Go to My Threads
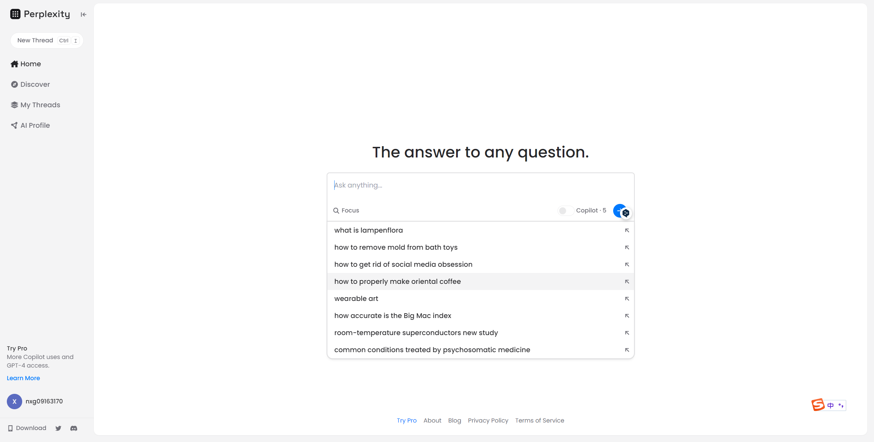This screenshot has height=442, width=874. pyautogui.click(x=40, y=105)
